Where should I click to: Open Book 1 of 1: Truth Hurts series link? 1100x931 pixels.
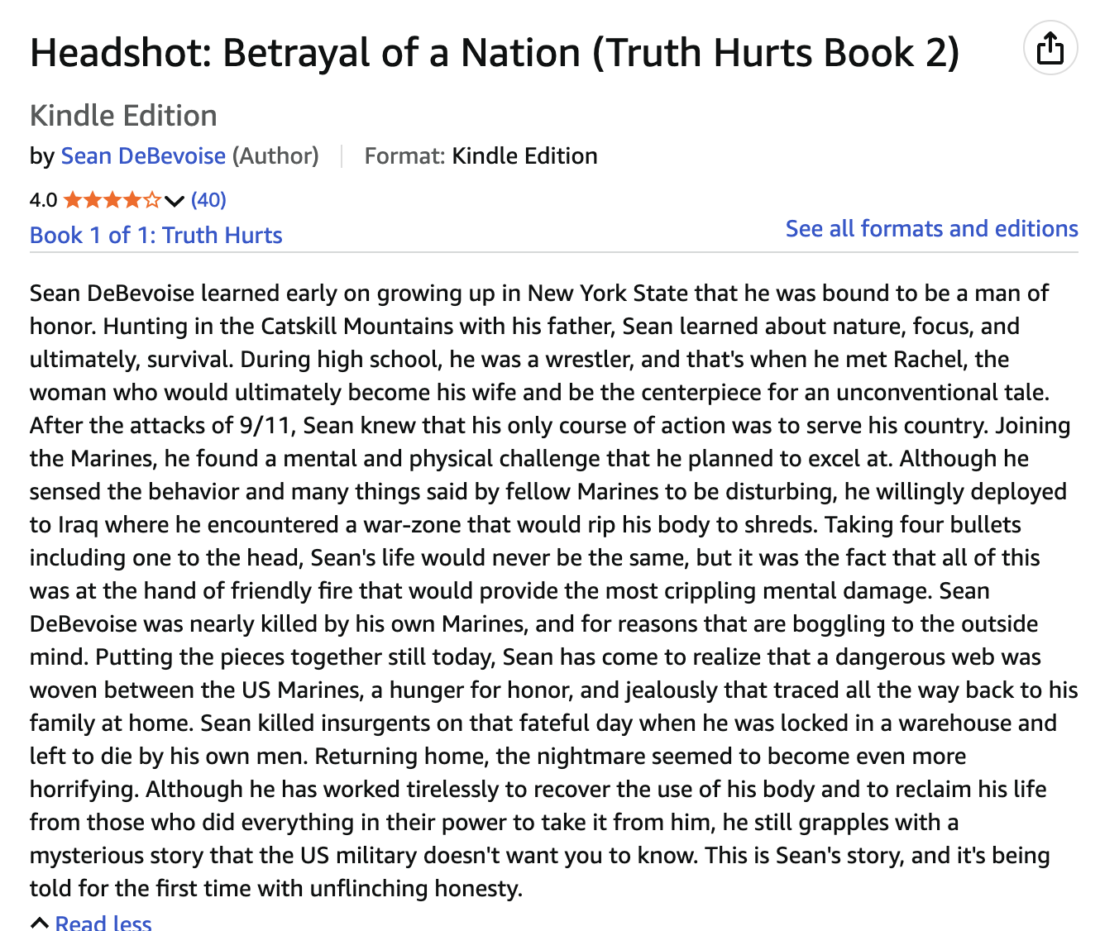156,235
